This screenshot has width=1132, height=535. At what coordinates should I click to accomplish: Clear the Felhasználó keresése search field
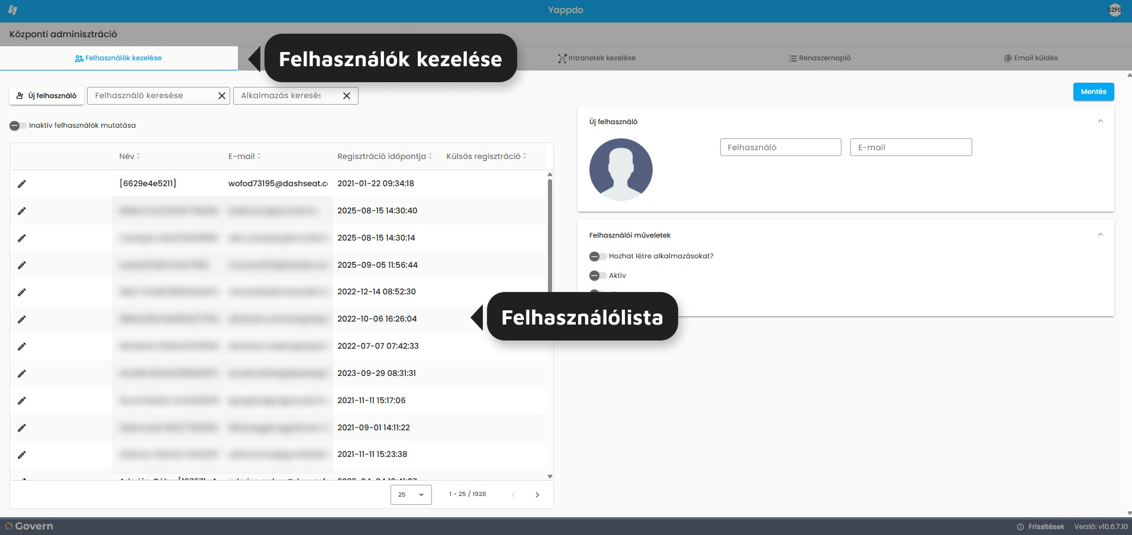coord(222,96)
